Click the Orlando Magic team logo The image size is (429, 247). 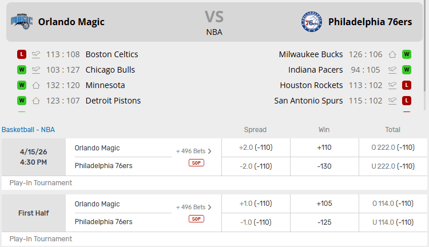tap(22, 22)
